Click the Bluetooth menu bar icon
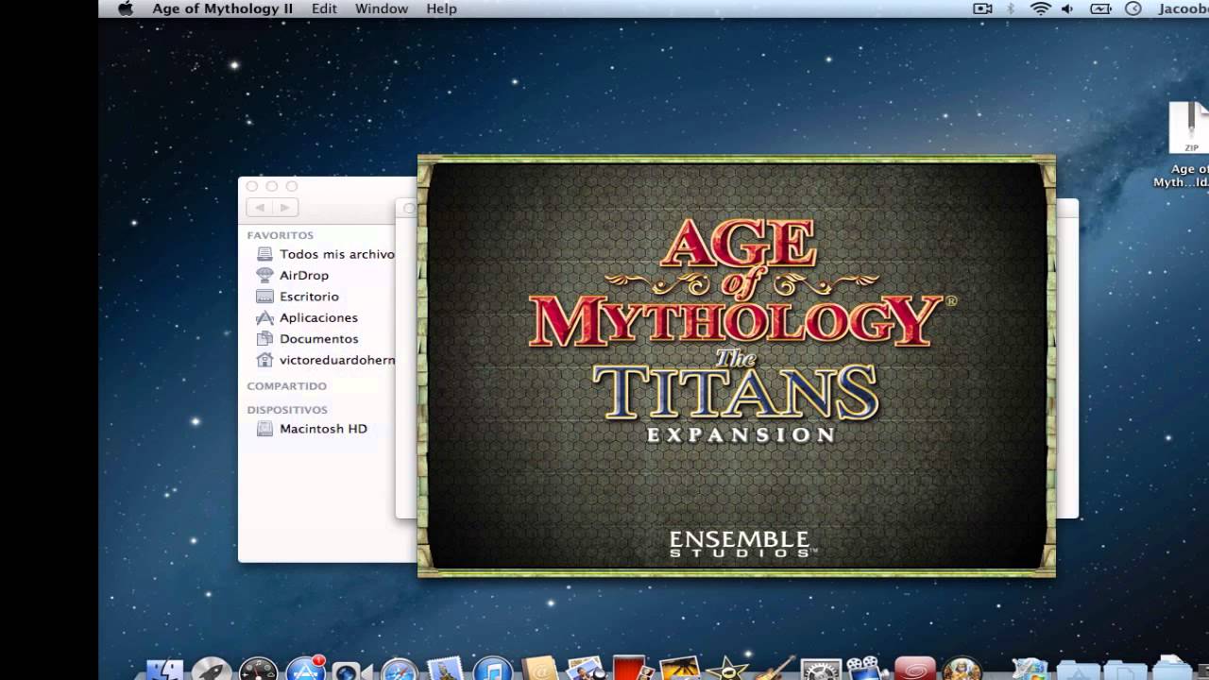This screenshot has height=680, width=1209. 1011,8
